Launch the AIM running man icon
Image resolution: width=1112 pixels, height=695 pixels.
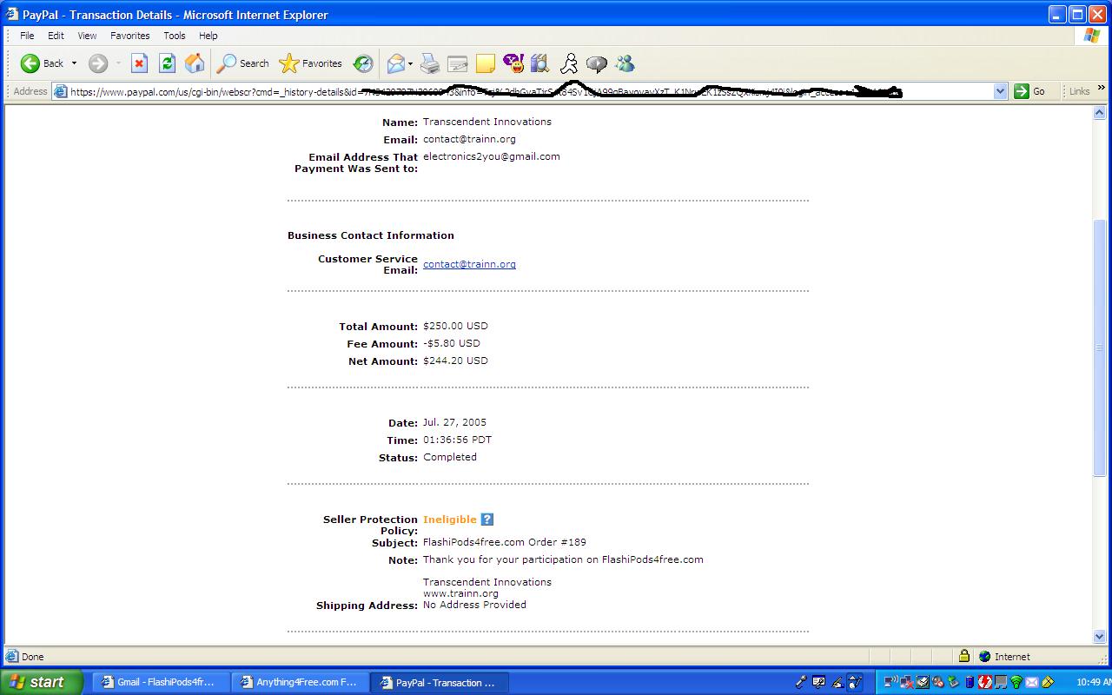569,63
